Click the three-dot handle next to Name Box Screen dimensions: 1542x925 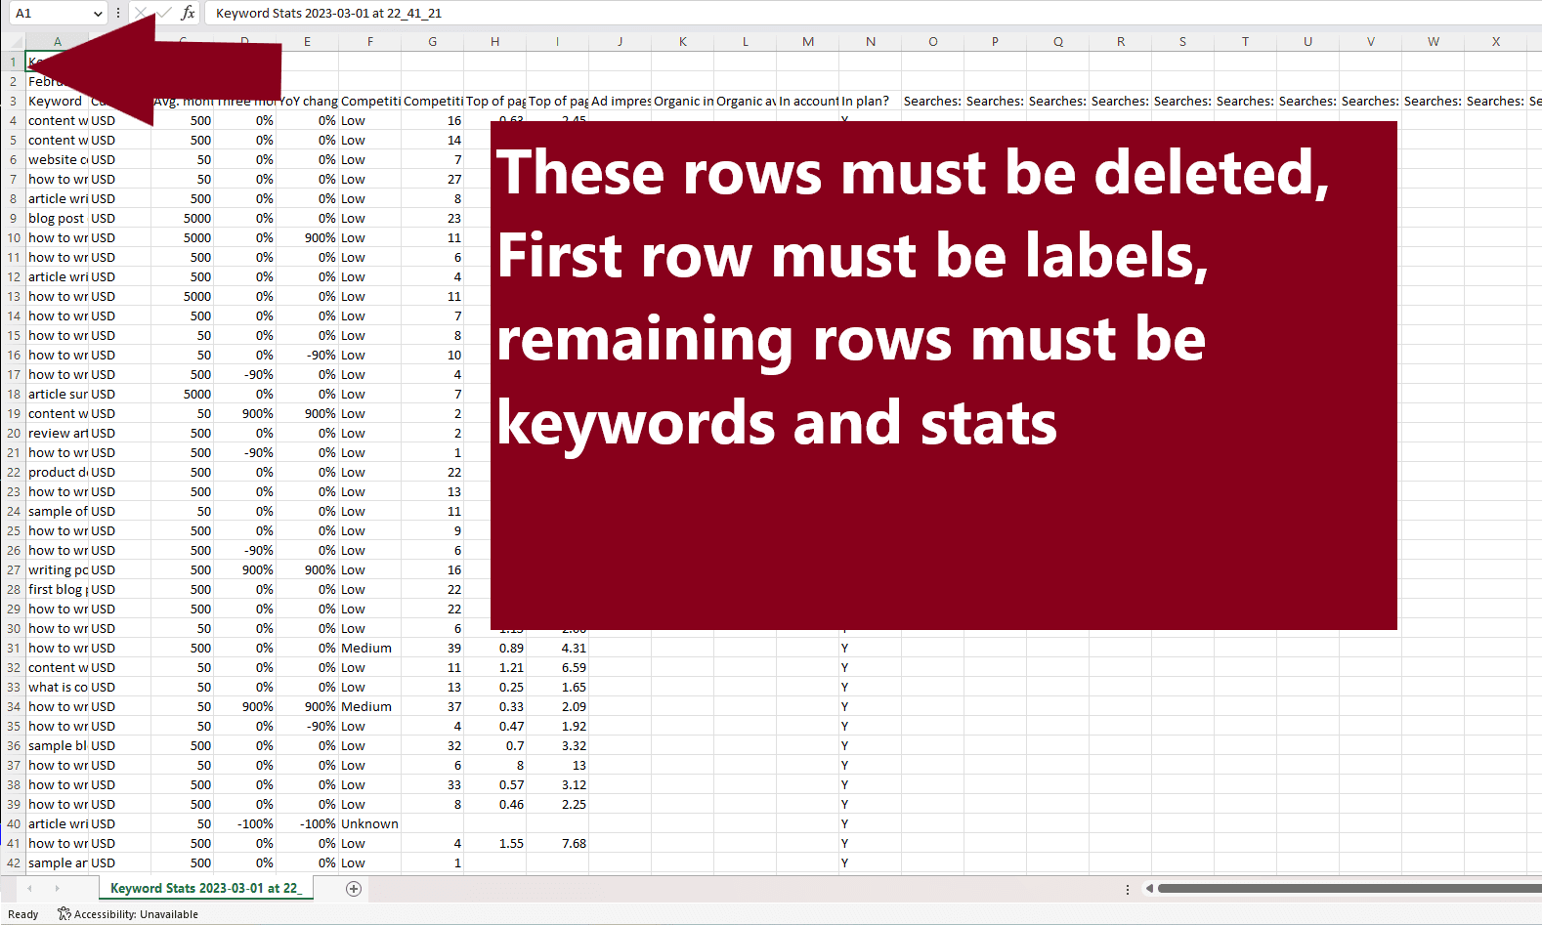point(118,13)
